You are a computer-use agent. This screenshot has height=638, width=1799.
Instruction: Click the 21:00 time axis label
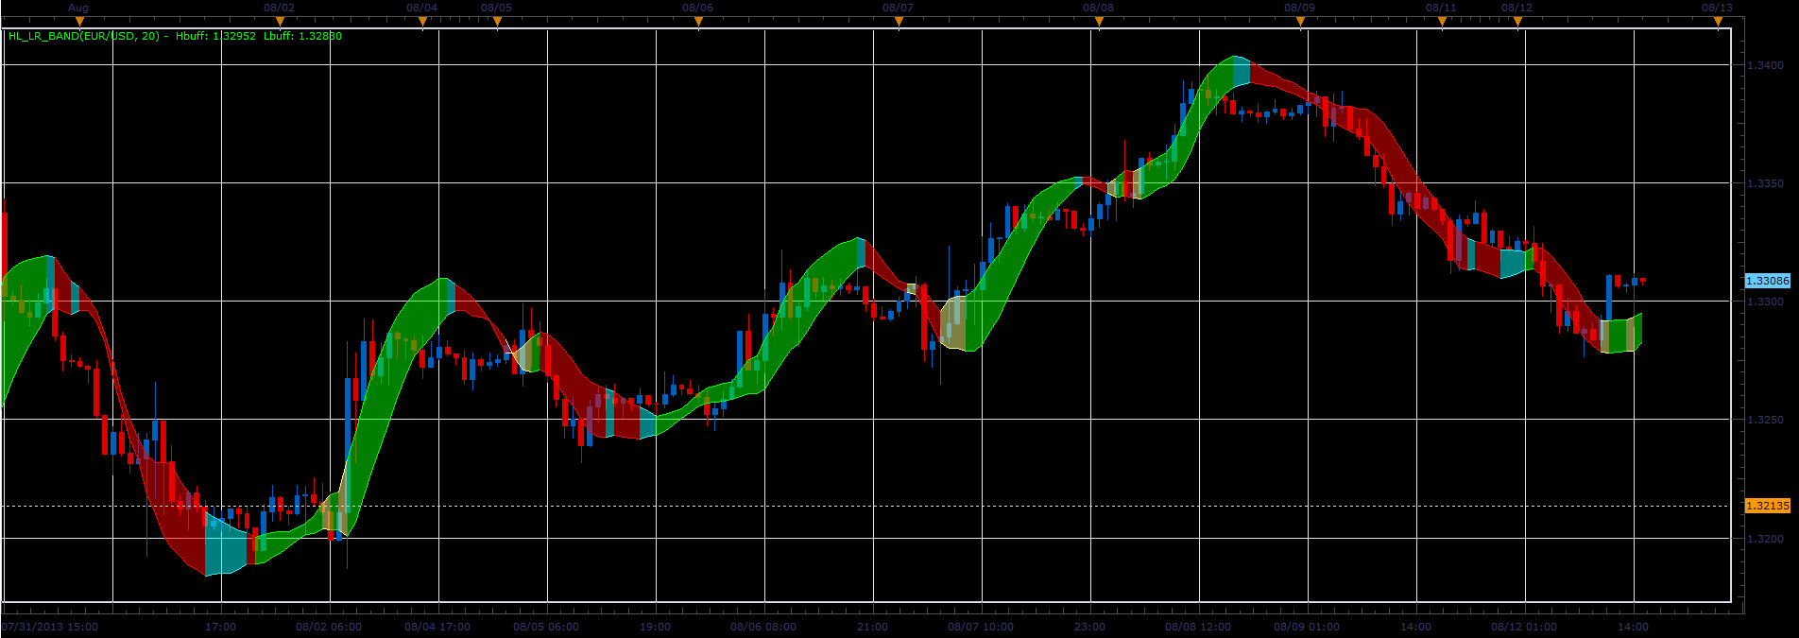point(872,627)
